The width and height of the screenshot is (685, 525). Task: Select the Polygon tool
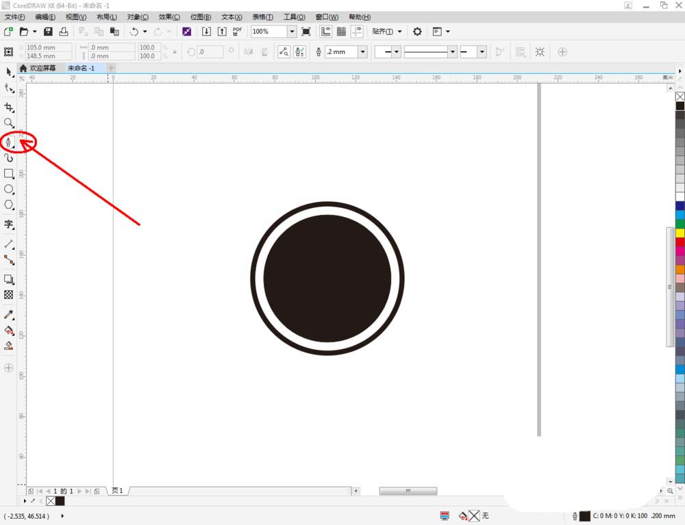(x=9, y=205)
